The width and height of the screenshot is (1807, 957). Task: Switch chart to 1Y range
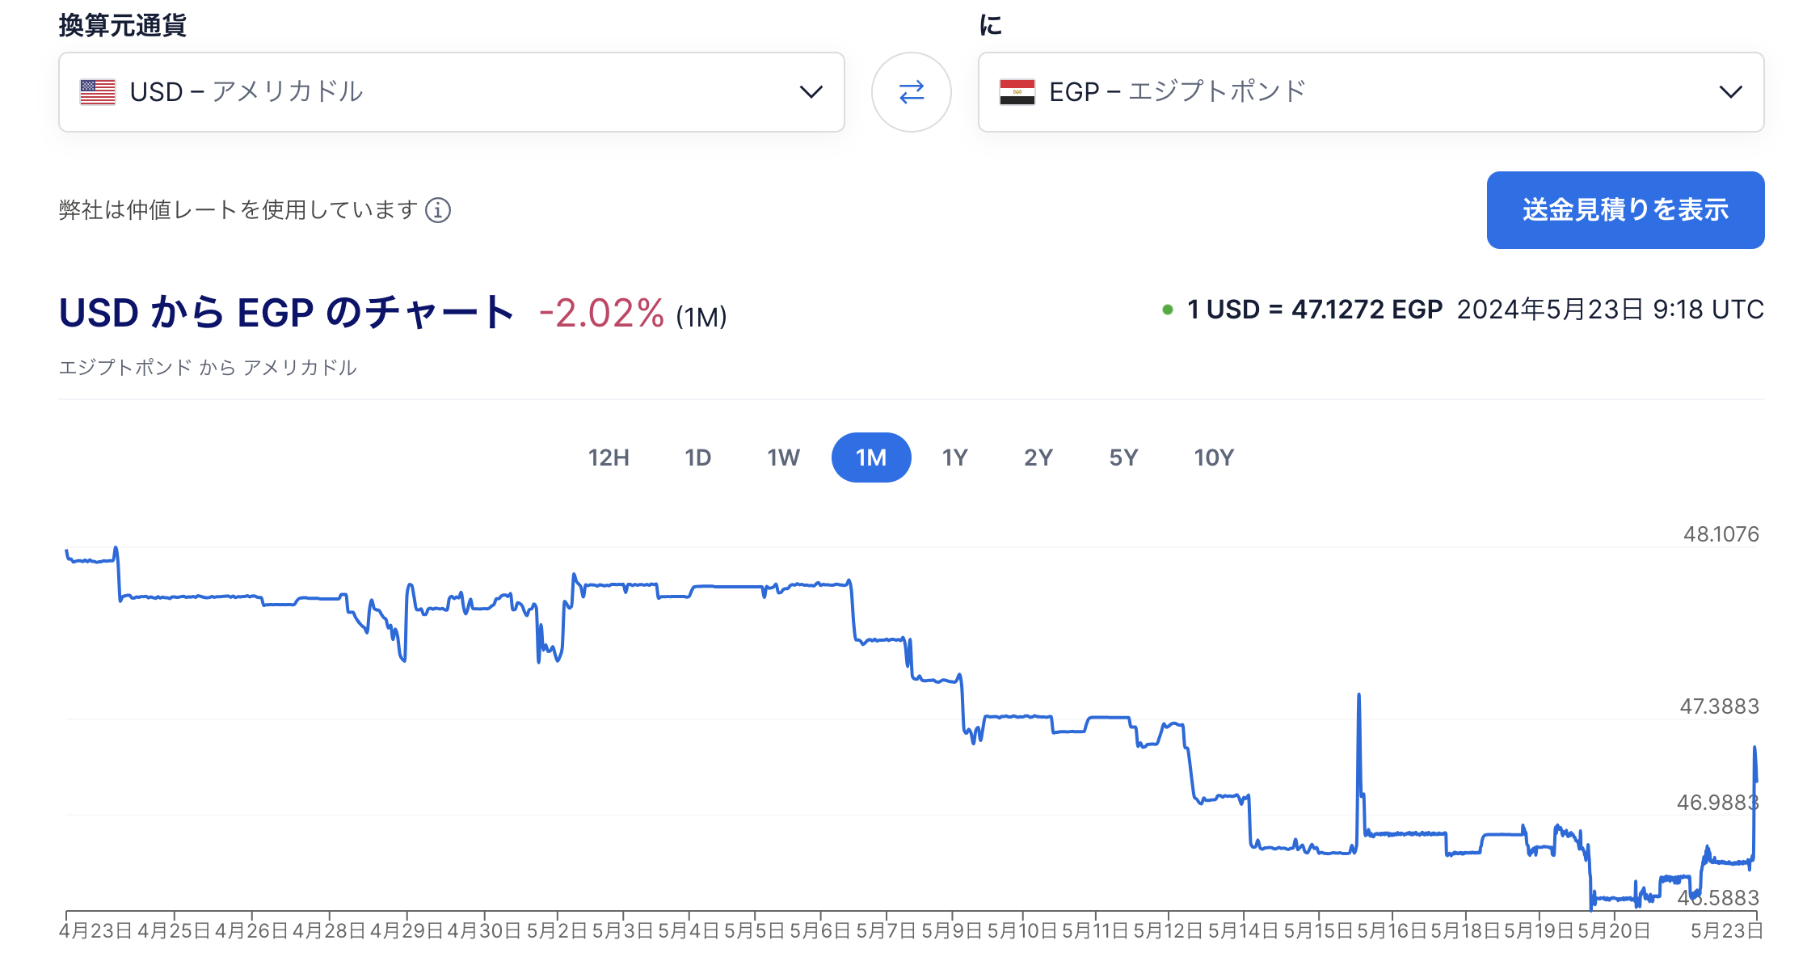coord(954,457)
